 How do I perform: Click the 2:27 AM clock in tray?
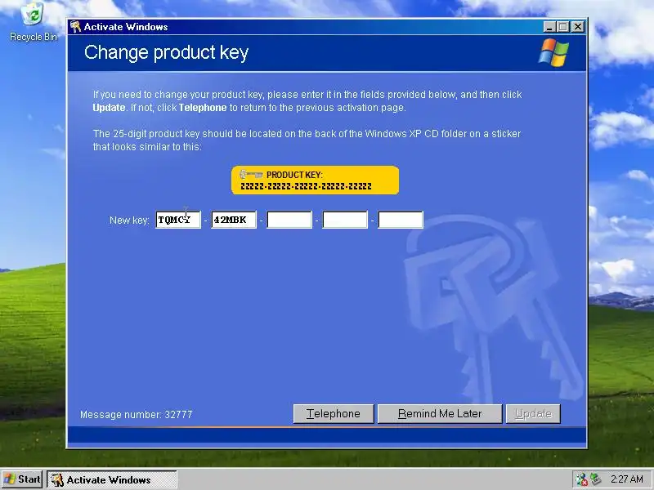coord(626,479)
